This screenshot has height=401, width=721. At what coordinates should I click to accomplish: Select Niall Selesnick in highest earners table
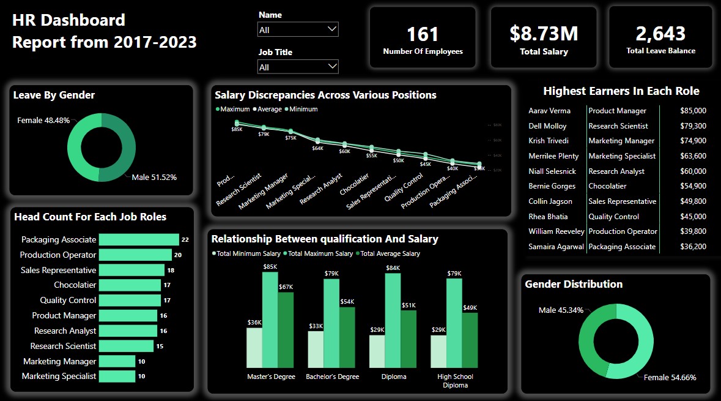pyautogui.click(x=552, y=171)
